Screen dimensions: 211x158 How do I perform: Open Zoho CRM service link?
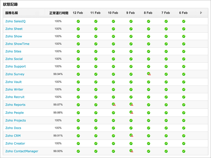[13, 136]
